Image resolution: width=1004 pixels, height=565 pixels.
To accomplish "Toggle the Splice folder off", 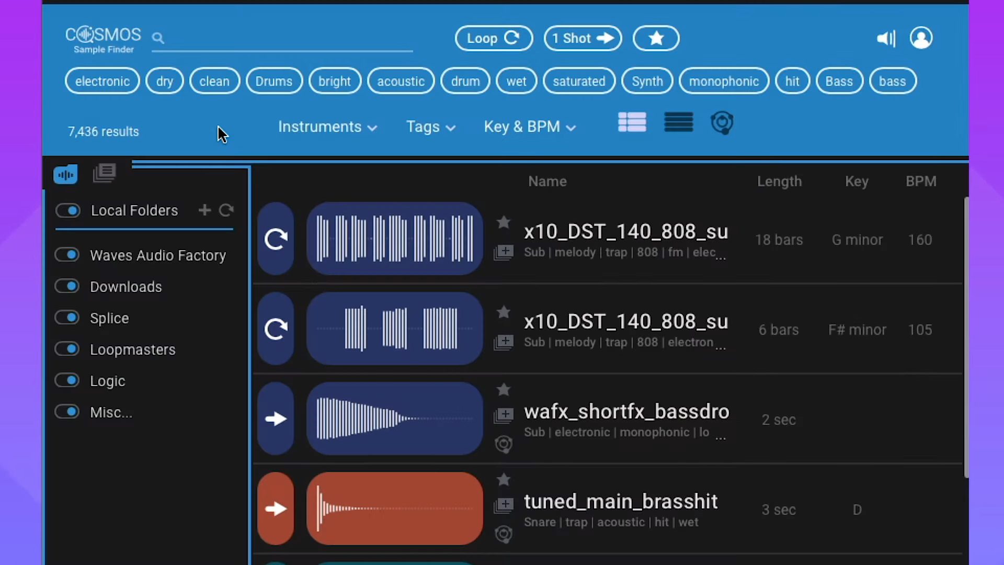I will [x=67, y=318].
